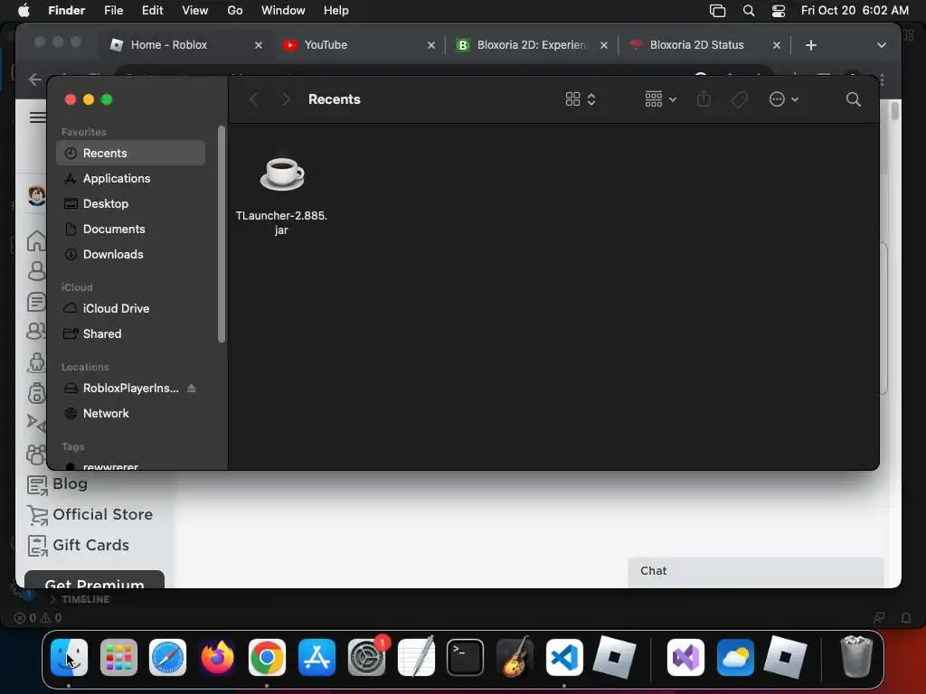The height and width of the screenshot is (694, 926).
Task: Select Desktop in Finder sidebar
Action: coord(130,203)
